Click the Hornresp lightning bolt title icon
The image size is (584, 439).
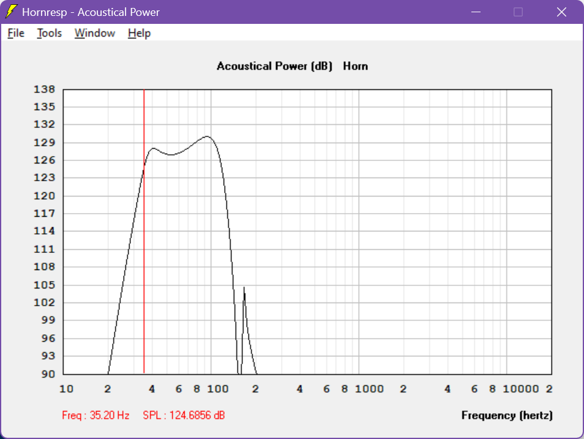[11, 12]
